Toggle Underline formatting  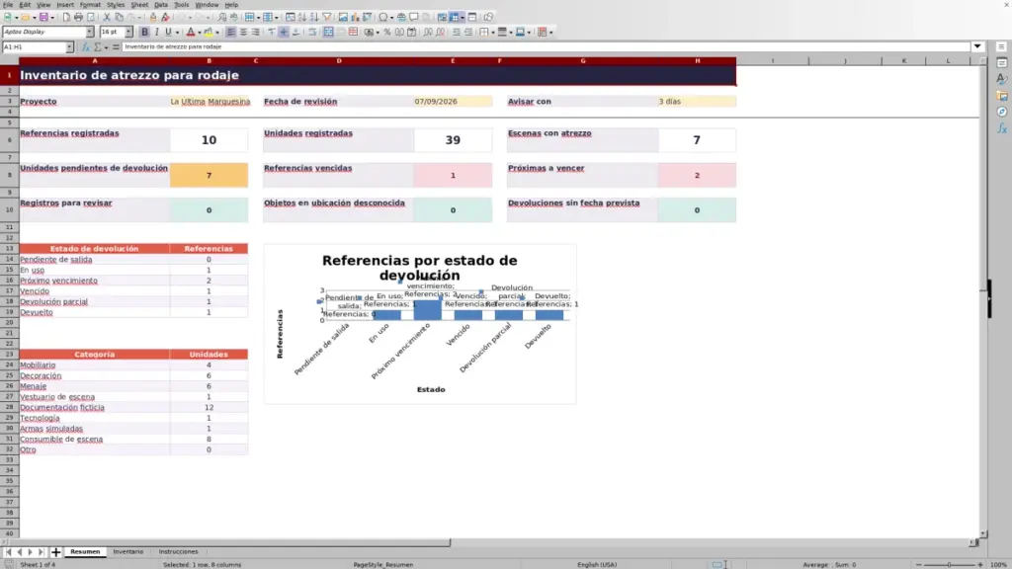[168, 32]
